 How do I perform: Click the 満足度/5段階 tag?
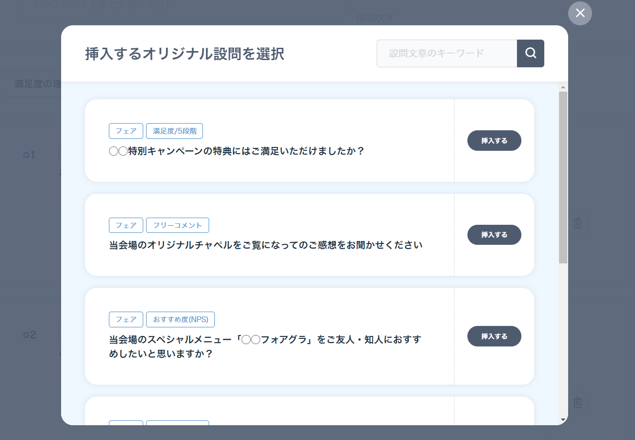click(x=175, y=131)
